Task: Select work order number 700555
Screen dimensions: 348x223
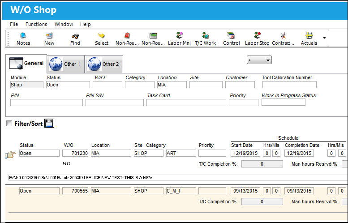Action: click(x=75, y=191)
